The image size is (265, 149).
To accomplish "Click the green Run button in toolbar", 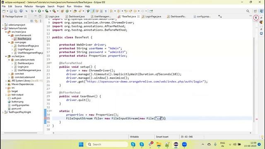I will click(39, 11).
